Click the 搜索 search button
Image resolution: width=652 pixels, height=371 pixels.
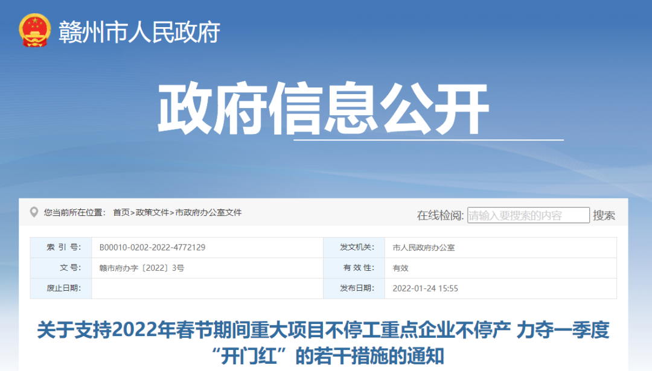tap(604, 215)
